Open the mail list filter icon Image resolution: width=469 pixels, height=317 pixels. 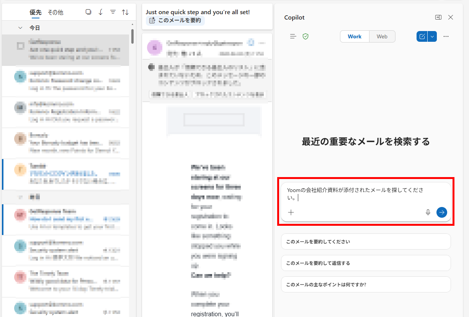coord(113,12)
